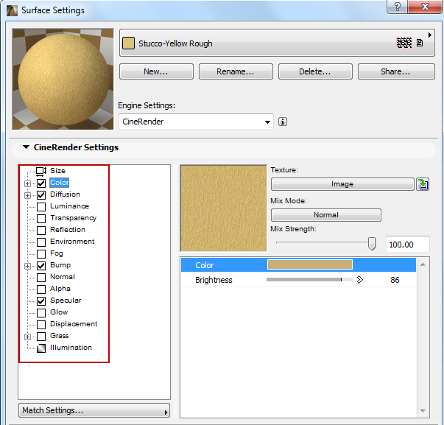444x425 pixels.
Task: Enable the Normal channel checkbox
Action: [41, 278]
